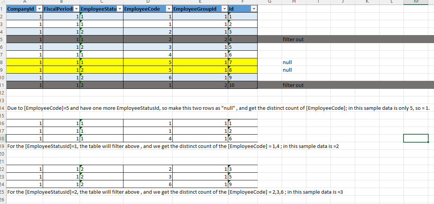Viewport: 434px width, 204px height.
Task: Select EmployeeCode cell 3 in row 23
Action: 148,177
